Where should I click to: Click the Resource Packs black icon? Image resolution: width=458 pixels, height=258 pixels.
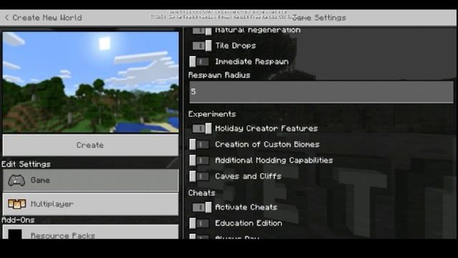15,234
